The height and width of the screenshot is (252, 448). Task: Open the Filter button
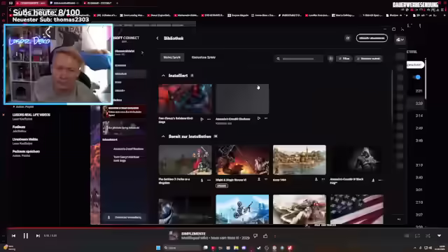(x=344, y=59)
